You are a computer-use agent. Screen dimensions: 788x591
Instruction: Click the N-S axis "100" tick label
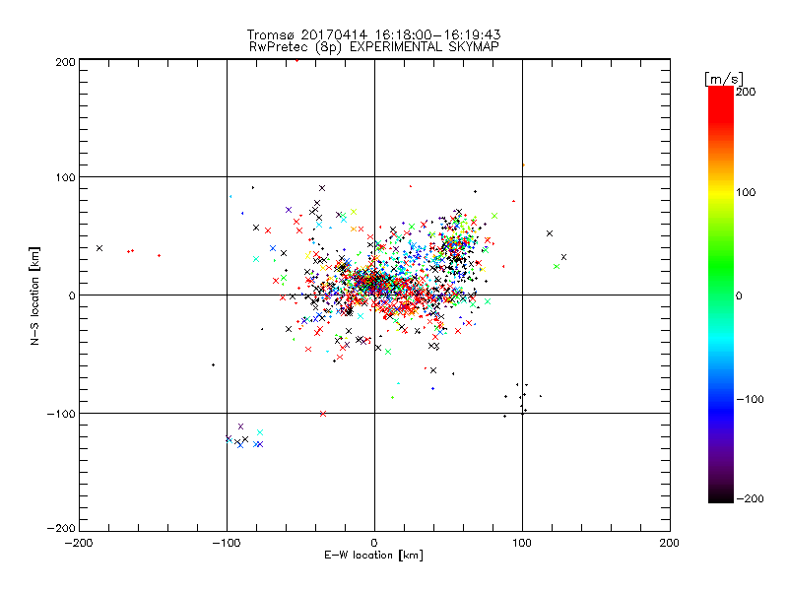(65, 177)
